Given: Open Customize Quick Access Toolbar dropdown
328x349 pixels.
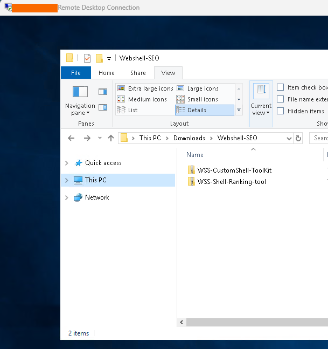Looking at the screenshot, I should (109, 59).
